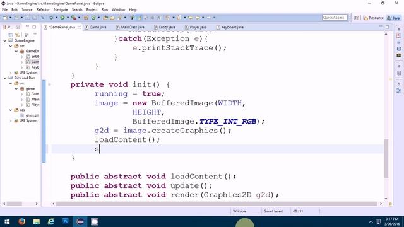Viewport: 404px width, 227px height.
Task: Open Package Explorer view menu triangle
Action: click(x=35, y=34)
